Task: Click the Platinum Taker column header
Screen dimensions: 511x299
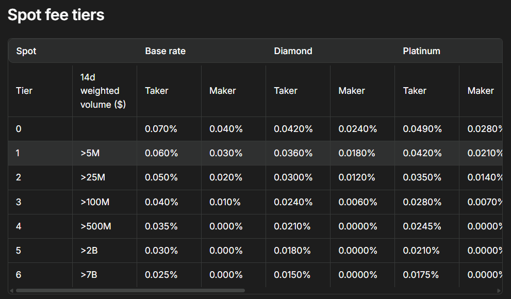Action: 414,91
